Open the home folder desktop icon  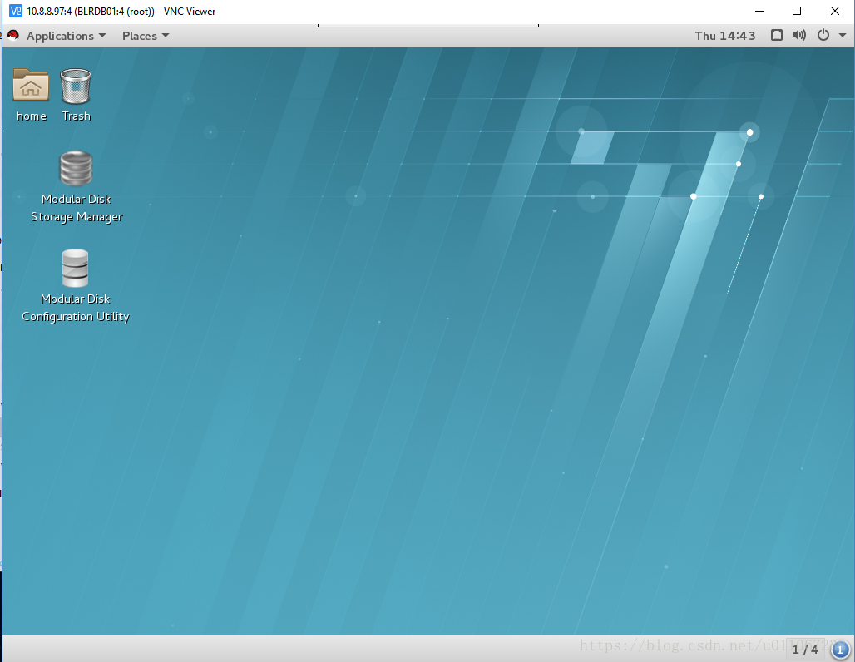tap(31, 85)
